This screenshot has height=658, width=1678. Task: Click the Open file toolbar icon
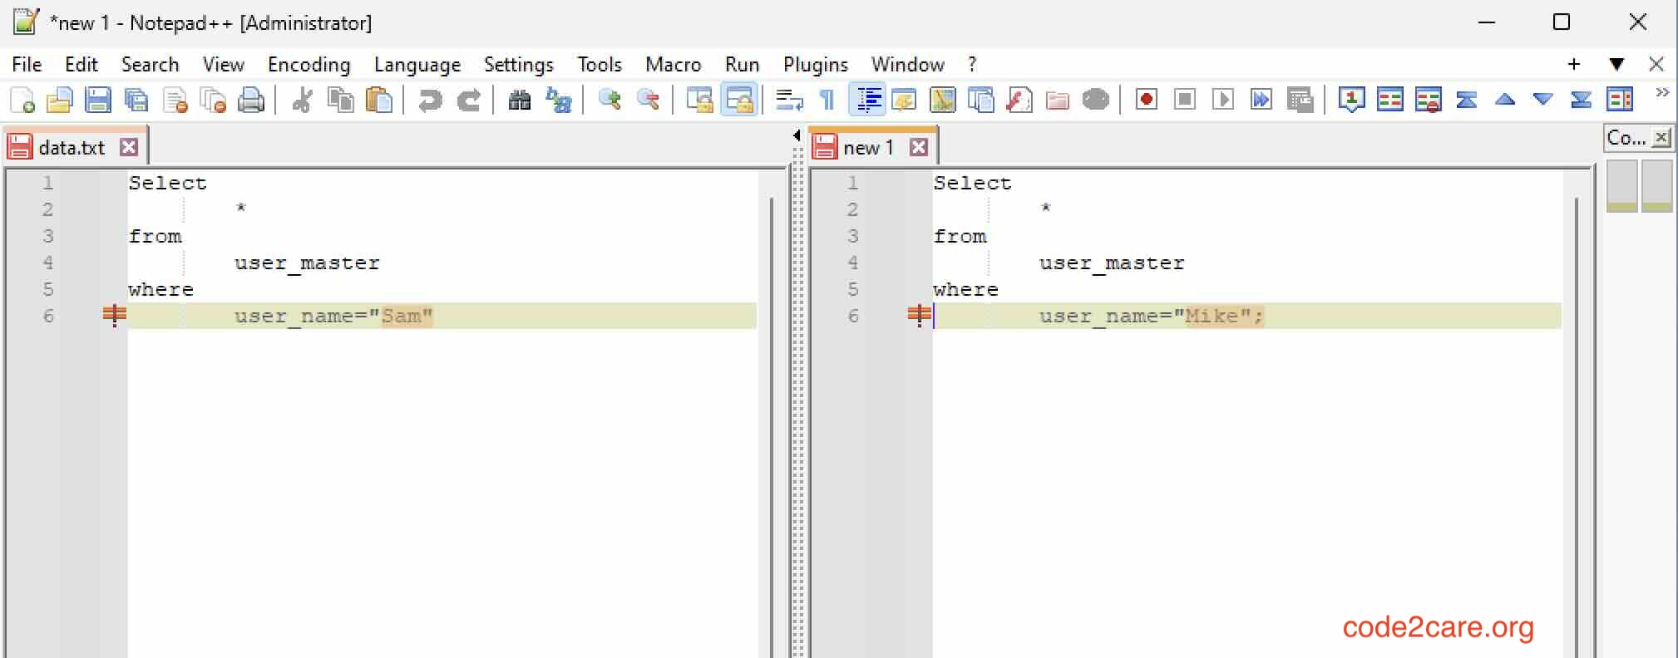[60, 101]
